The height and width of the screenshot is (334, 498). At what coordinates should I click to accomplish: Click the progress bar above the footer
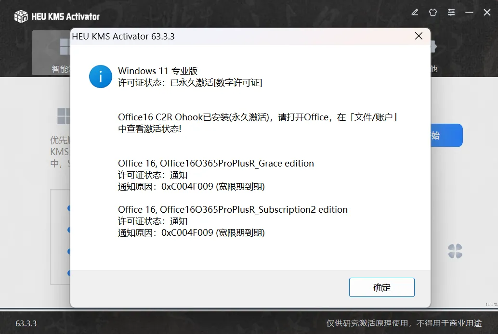pos(249,309)
